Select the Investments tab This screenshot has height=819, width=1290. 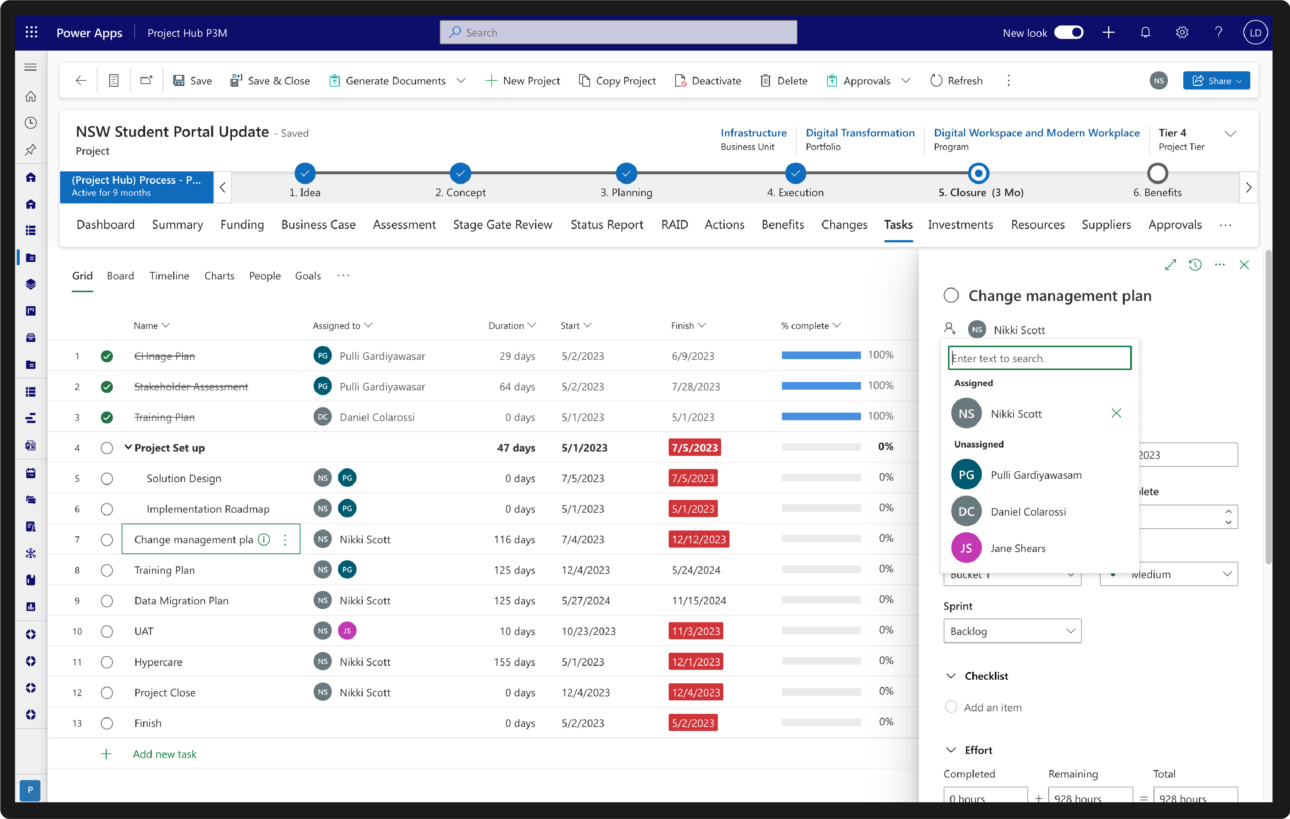pyautogui.click(x=960, y=225)
